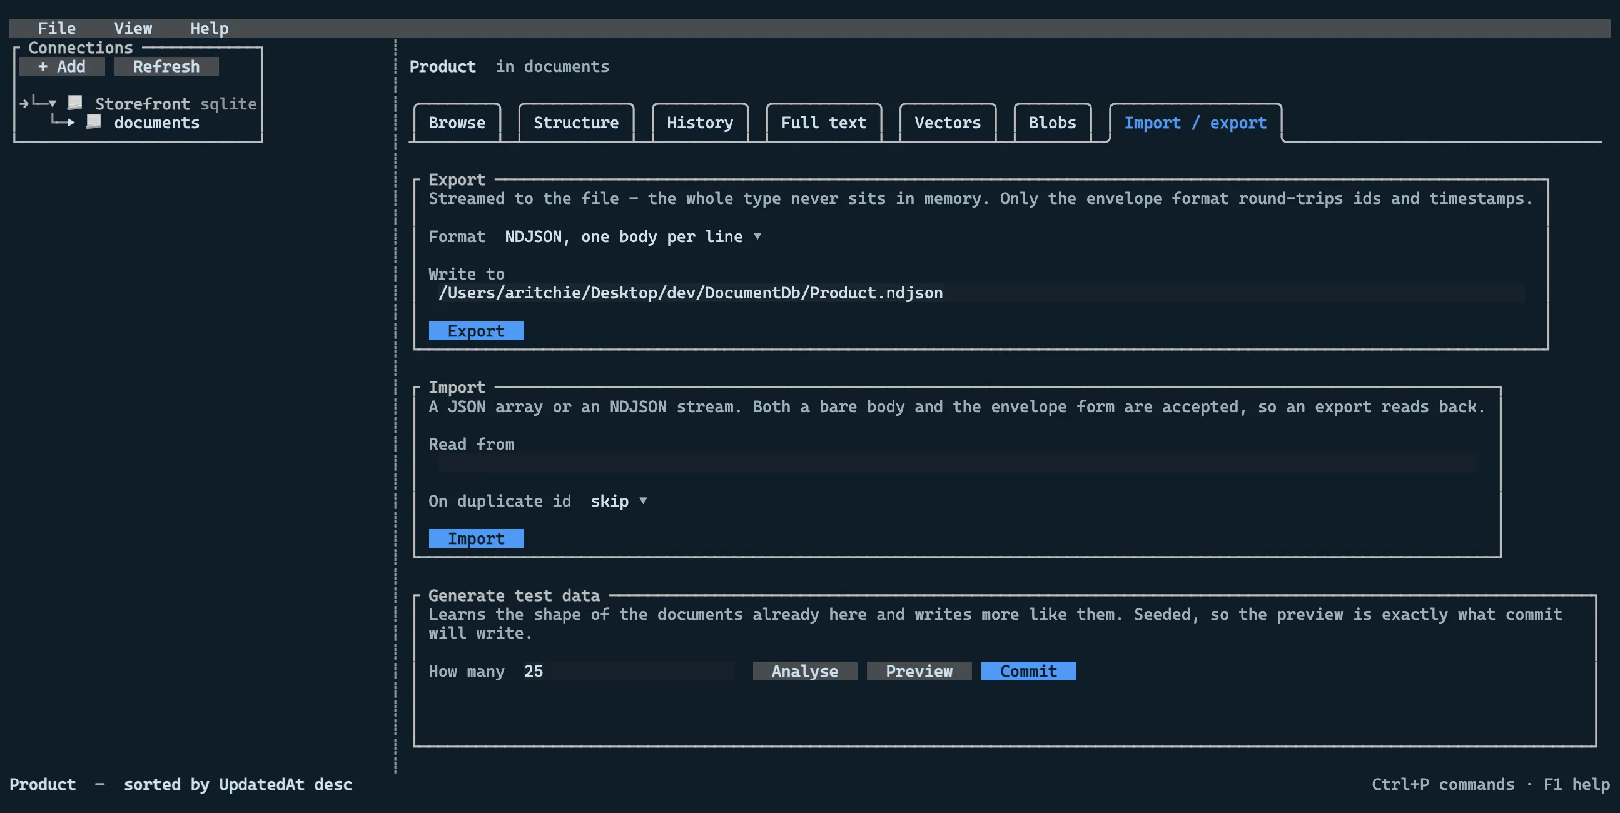Click the How many count field
The image size is (1620, 813).
click(629, 672)
